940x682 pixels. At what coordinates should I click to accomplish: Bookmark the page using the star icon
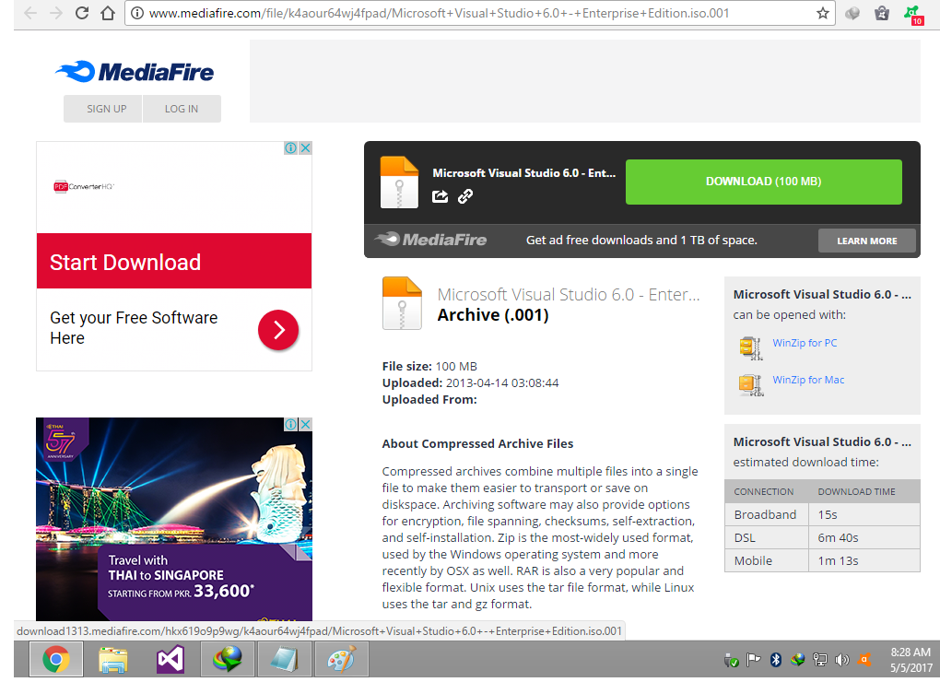[821, 14]
